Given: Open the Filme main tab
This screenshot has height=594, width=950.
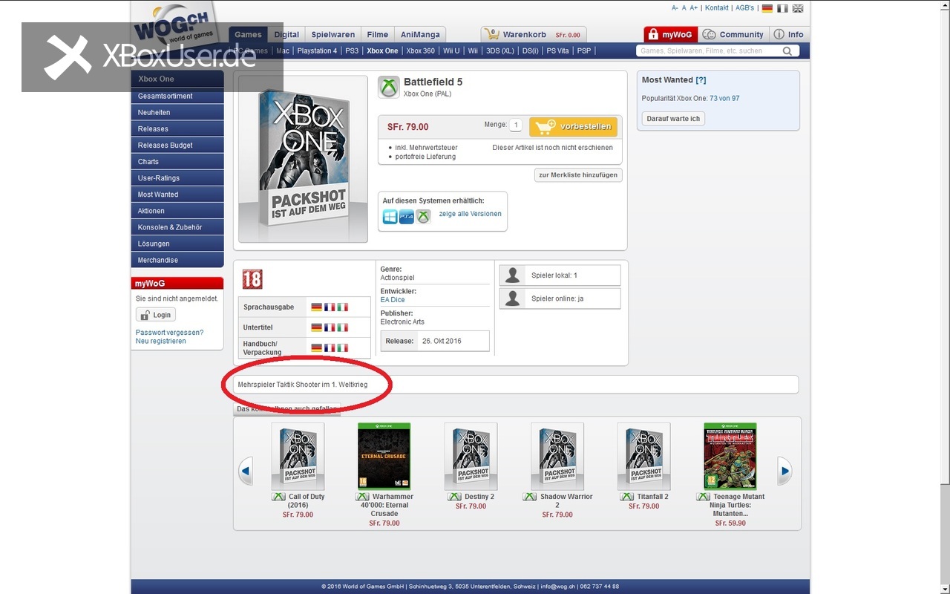Looking at the screenshot, I should (x=378, y=35).
